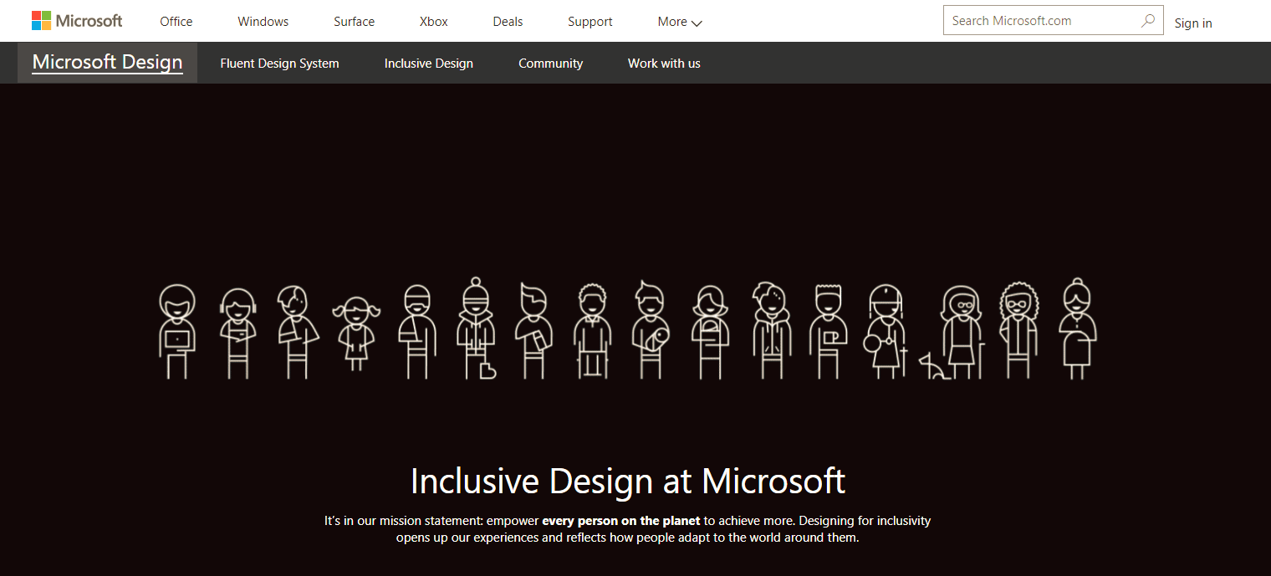Open the Office menu item
The height and width of the screenshot is (576, 1271).
click(x=176, y=22)
